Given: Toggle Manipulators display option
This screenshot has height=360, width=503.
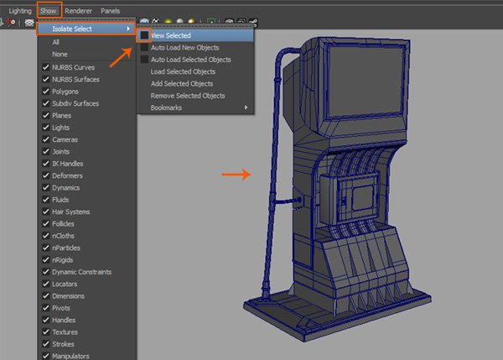Looking at the screenshot, I should 45,356.
